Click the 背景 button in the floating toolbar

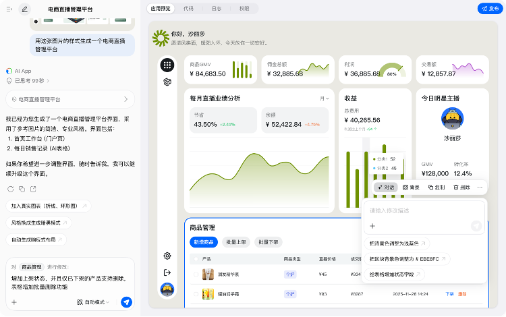point(411,187)
